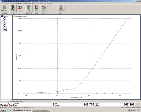The width and height of the screenshot is (141, 112).
Task: Select specimen 5 in the series tree
Action: pos(5,18)
